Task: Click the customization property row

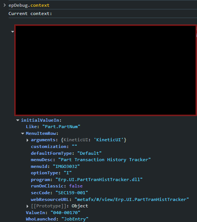Action: coord(54,146)
